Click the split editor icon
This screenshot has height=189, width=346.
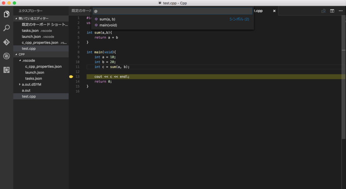332,11
